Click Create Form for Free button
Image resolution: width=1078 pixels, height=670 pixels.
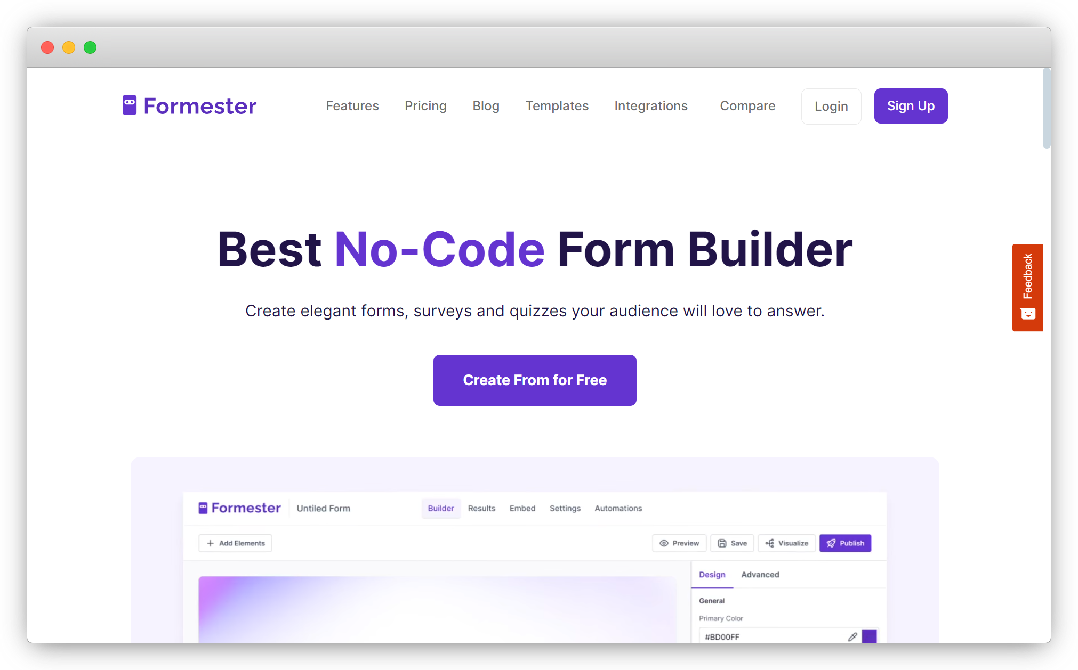[534, 380]
